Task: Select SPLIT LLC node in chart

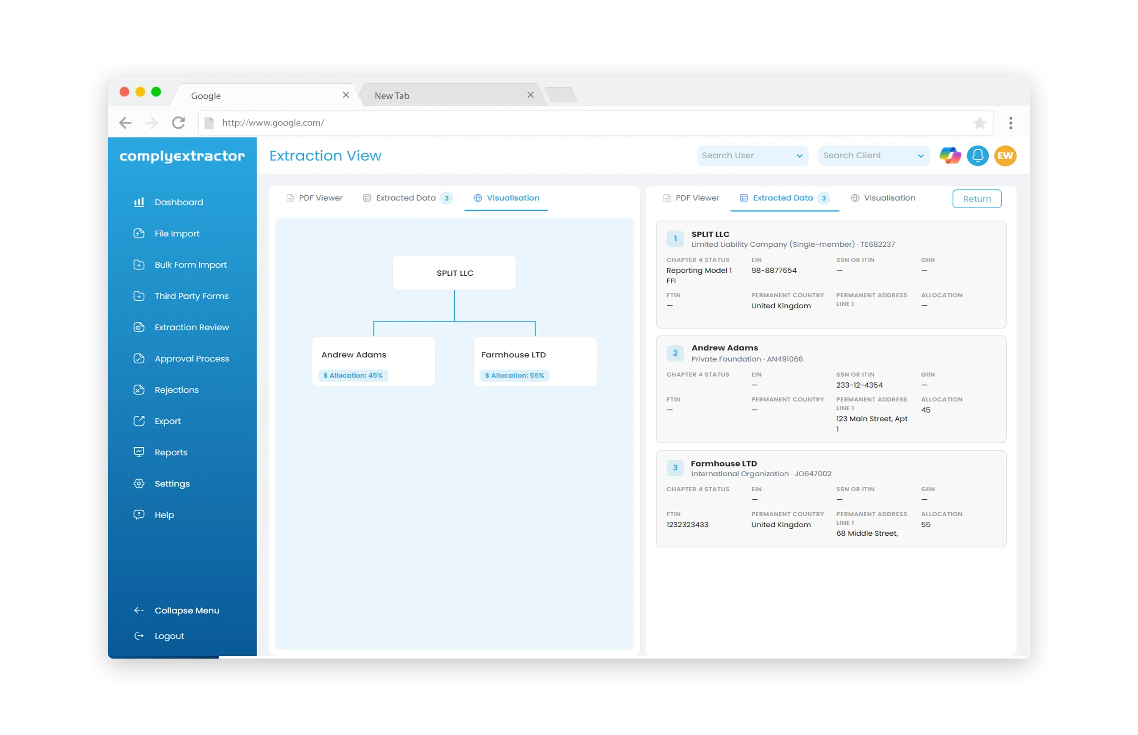Action: (x=454, y=273)
